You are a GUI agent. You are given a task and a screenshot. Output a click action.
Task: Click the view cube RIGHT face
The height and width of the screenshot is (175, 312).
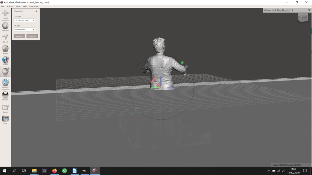pos(304,18)
